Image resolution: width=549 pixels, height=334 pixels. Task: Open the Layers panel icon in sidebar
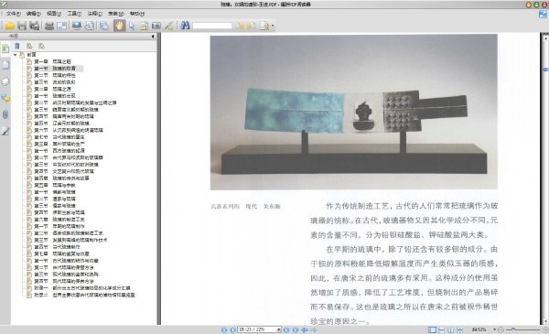(5, 81)
